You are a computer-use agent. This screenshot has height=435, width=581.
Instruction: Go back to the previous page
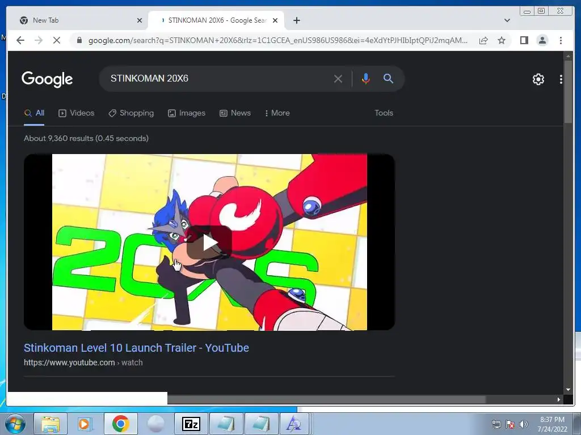(x=20, y=40)
